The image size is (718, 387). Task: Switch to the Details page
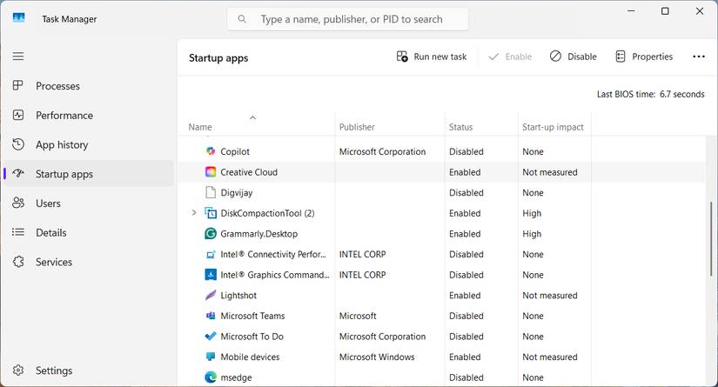click(90, 232)
